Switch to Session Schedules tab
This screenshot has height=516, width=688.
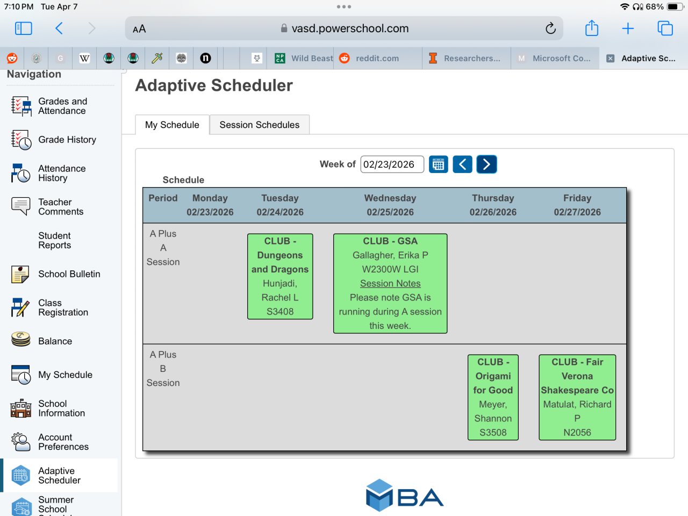coord(260,125)
